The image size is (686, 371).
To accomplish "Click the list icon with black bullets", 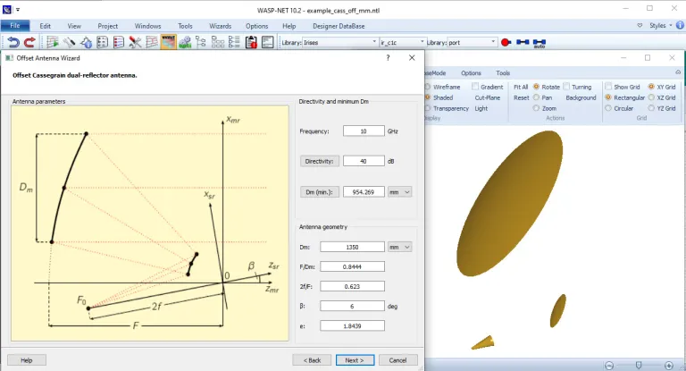I will tap(103, 42).
